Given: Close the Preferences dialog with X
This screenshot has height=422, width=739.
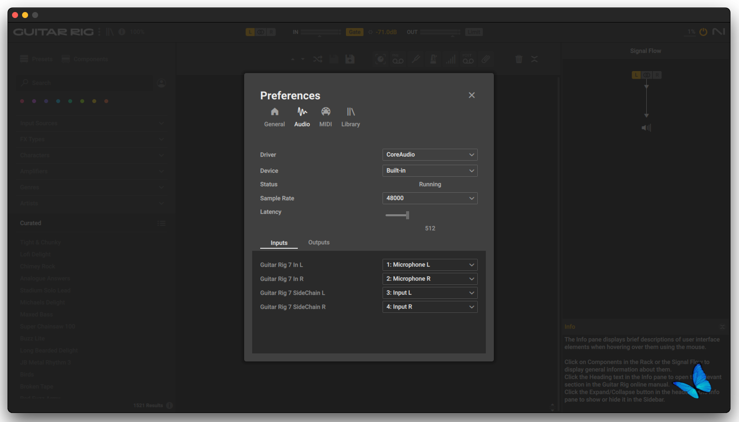Looking at the screenshot, I should (x=472, y=95).
